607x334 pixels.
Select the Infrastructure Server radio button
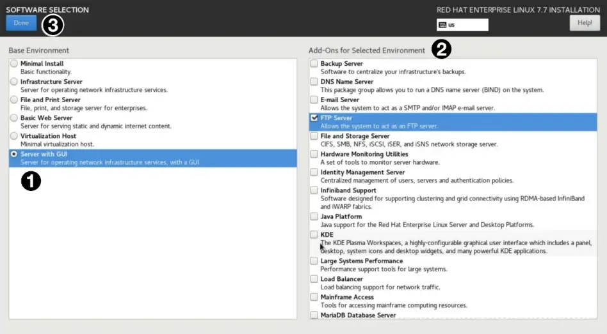(x=14, y=82)
